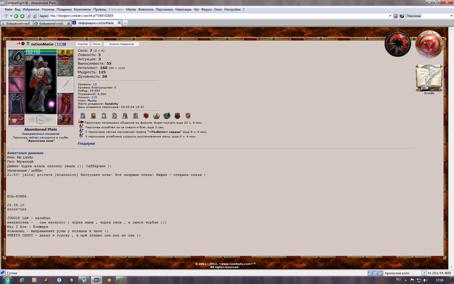Open the Подарки section link
Screen dimensions: 454x284
[x=86, y=144]
